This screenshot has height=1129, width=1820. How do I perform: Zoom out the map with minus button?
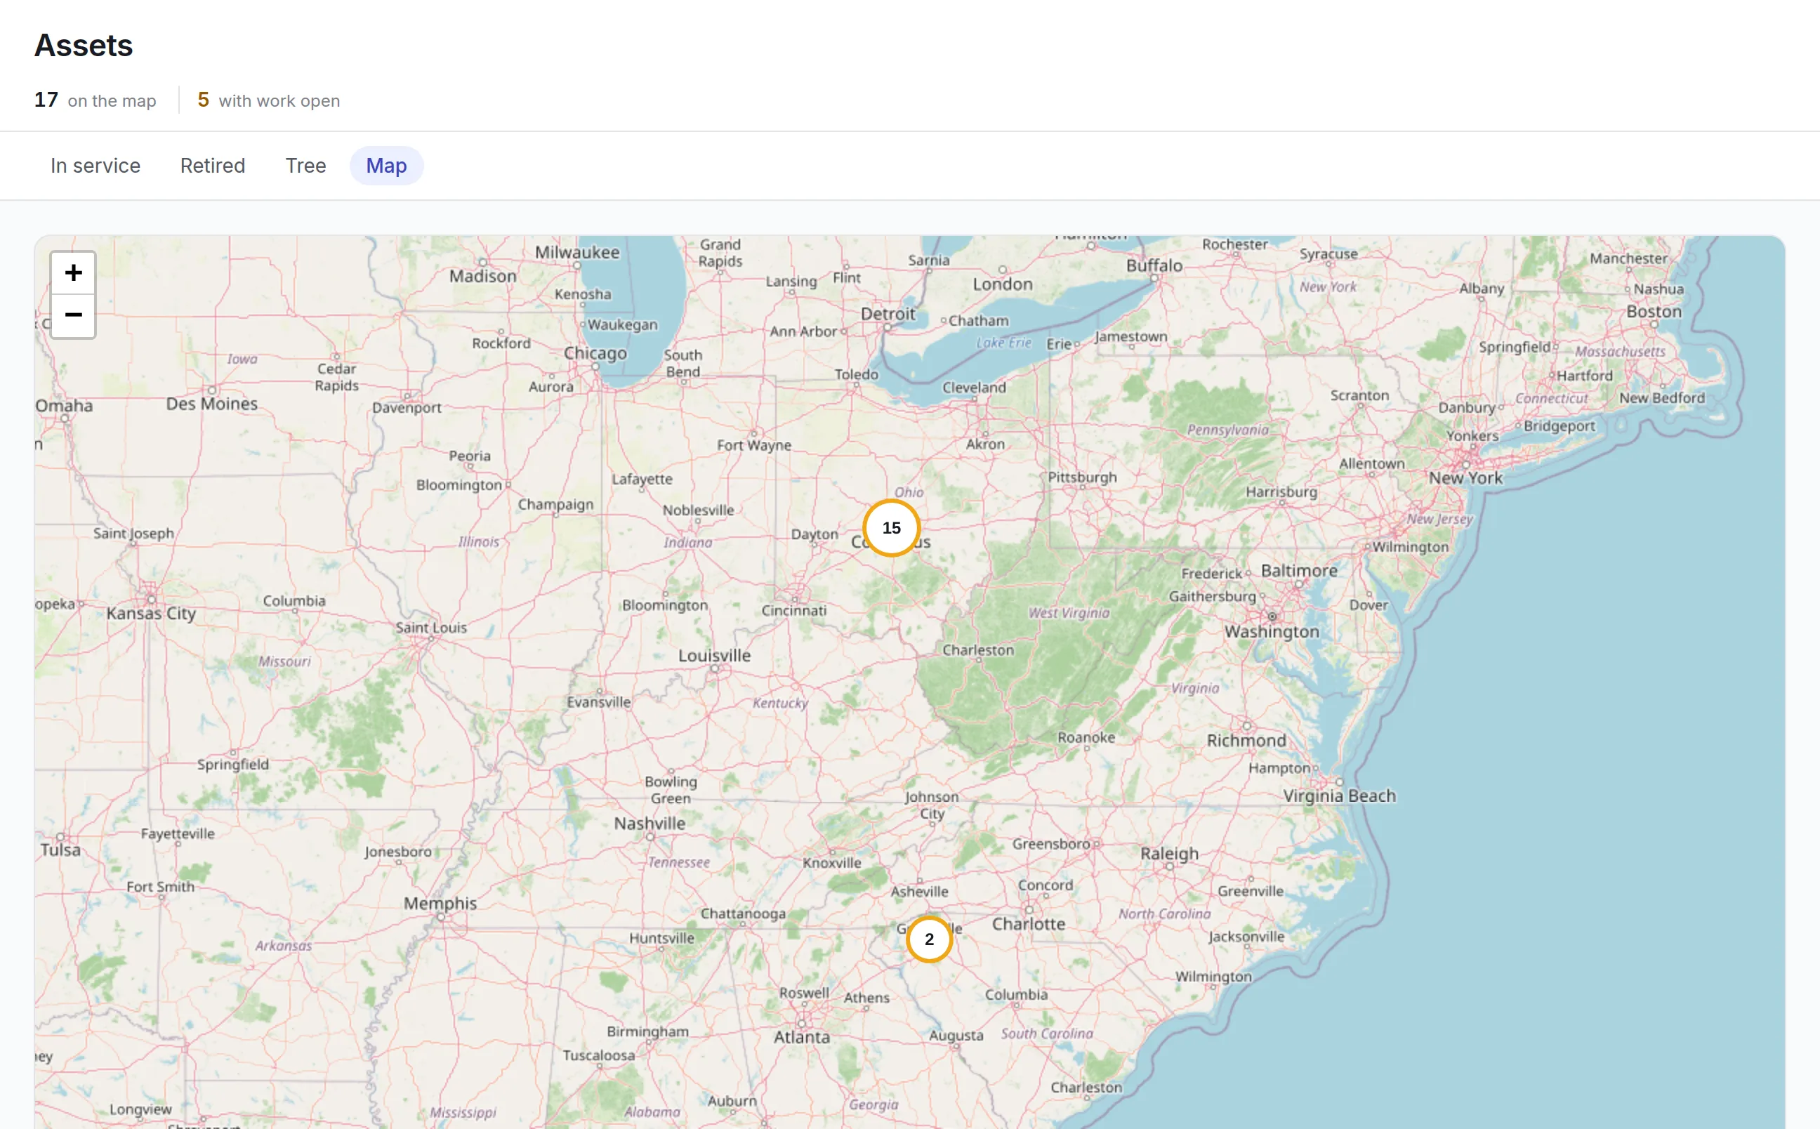pyautogui.click(x=73, y=316)
